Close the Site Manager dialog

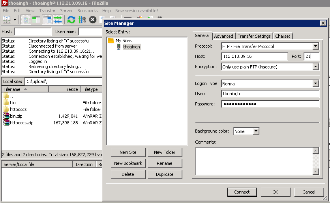(x=323, y=23)
